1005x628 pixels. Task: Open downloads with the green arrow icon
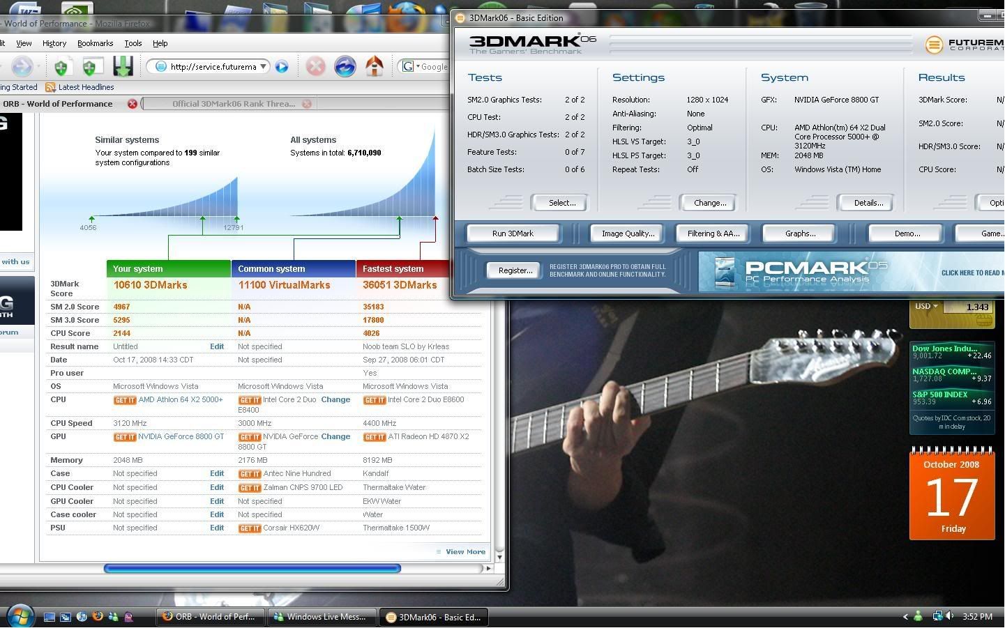pos(123,67)
